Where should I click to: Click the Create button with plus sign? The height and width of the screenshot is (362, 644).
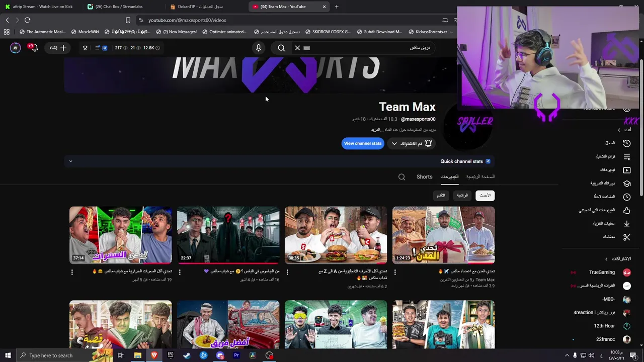tap(58, 48)
